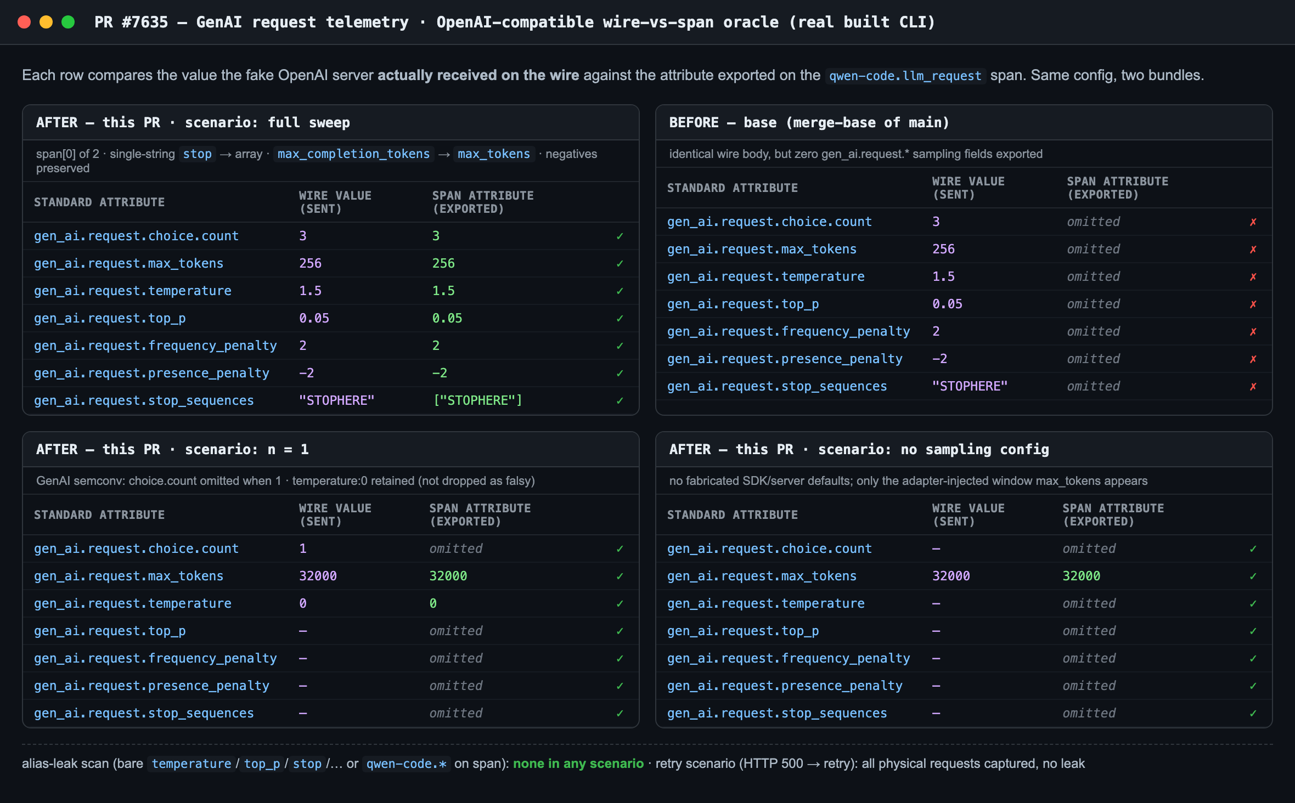1295x803 pixels.
Task: Click the wire value 32000 in no sampling config panel
Action: [x=951, y=576]
